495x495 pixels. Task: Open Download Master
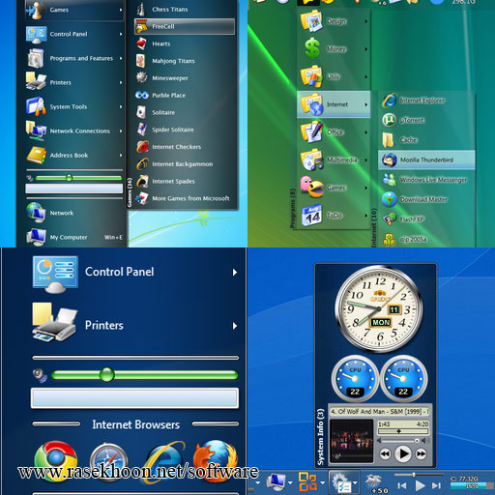coord(426,199)
